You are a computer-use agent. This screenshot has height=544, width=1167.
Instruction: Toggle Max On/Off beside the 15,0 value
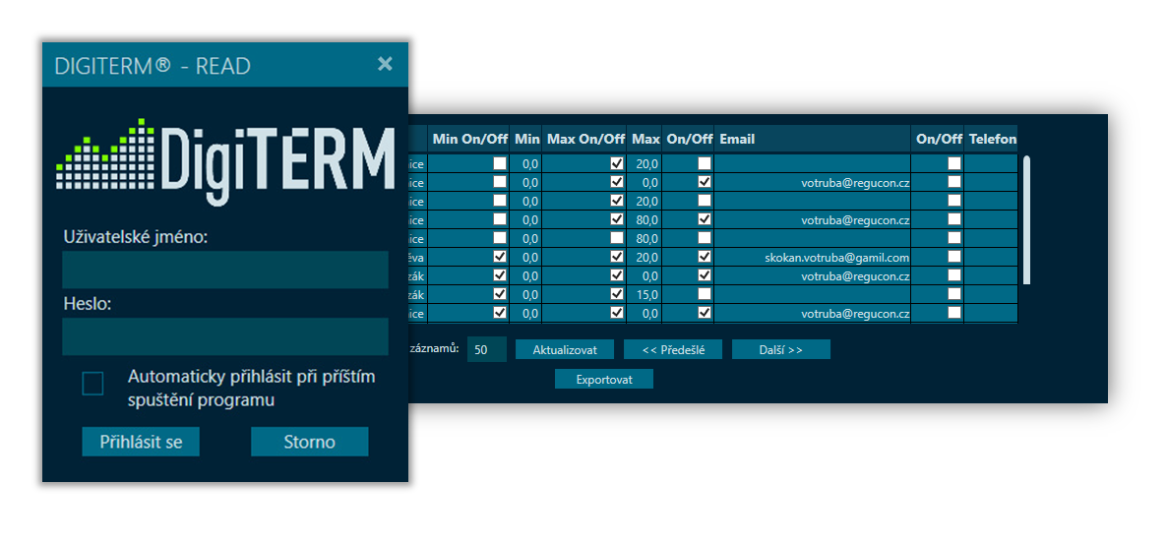click(617, 294)
